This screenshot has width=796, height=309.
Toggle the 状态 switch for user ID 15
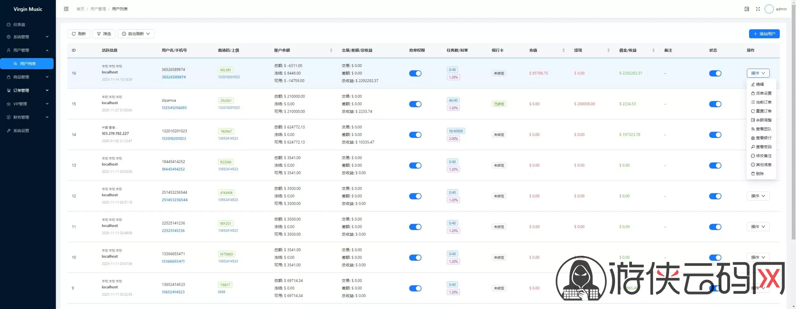(x=715, y=104)
